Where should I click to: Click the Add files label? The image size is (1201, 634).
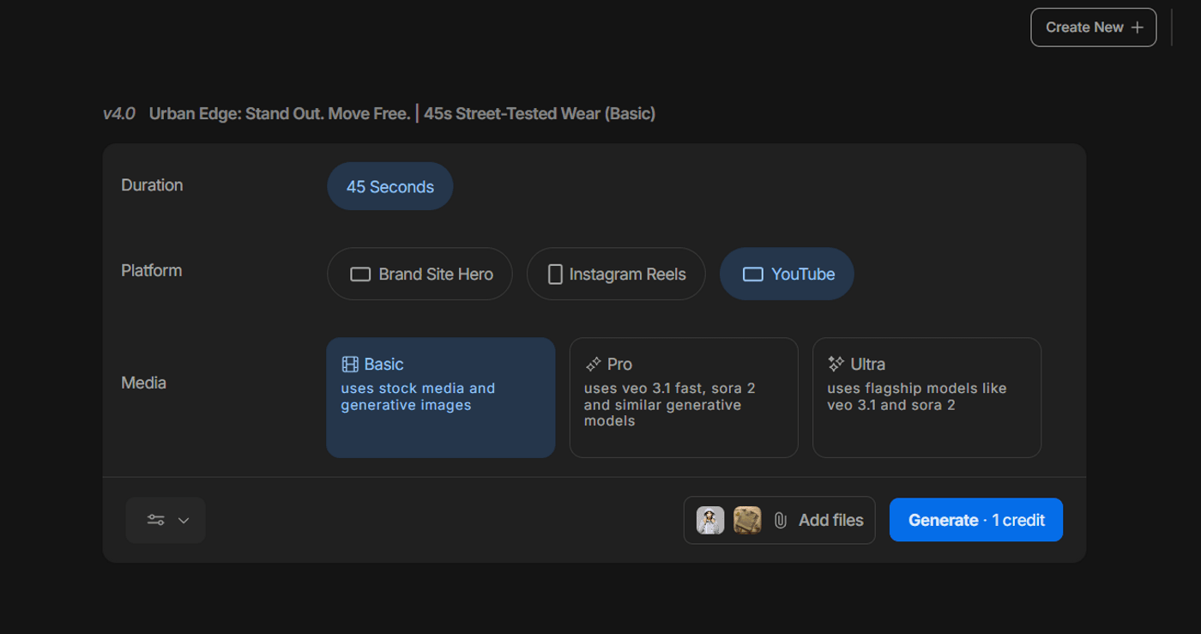click(x=830, y=520)
